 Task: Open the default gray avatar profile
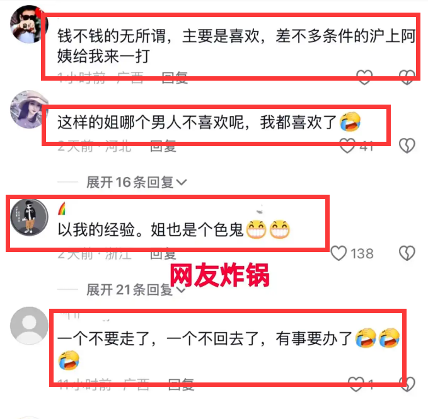[29, 326]
